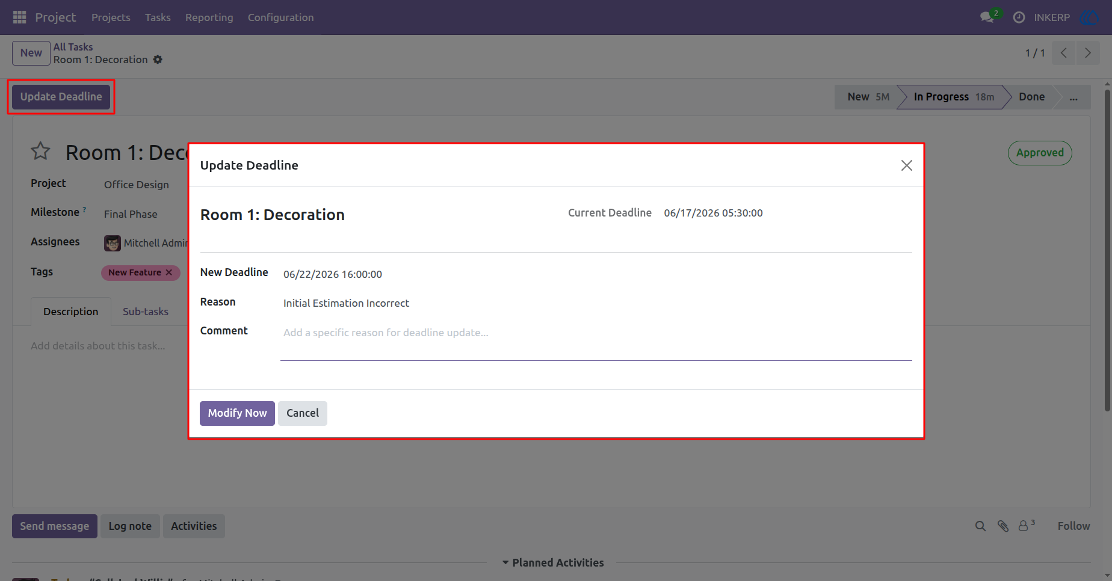Switch to the Description tab
The height and width of the screenshot is (581, 1112).
point(70,312)
